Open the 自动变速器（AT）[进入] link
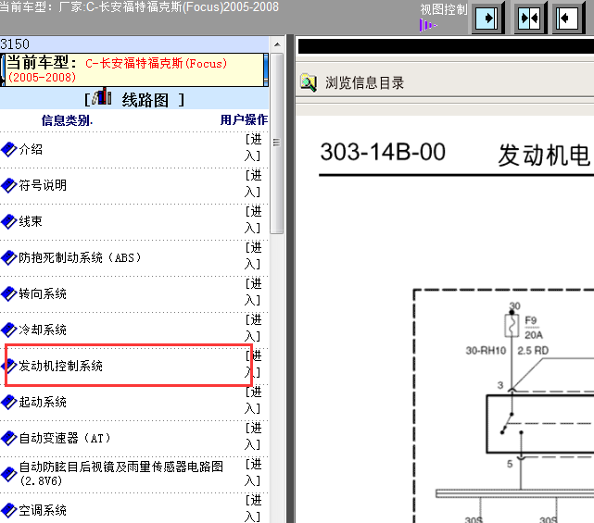The width and height of the screenshot is (594, 523). [x=253, y=436]
